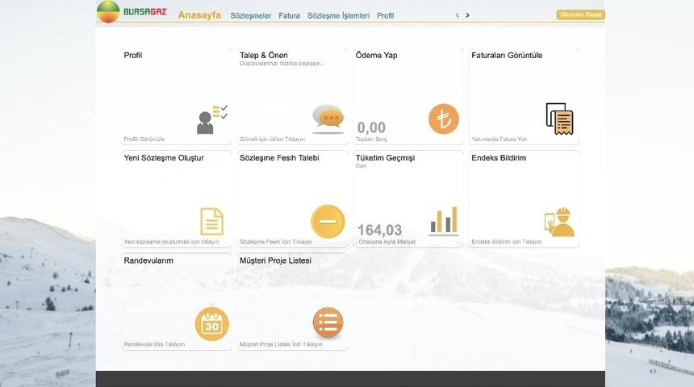Click the Profili Görüntüle link

[x=144, y=139]
